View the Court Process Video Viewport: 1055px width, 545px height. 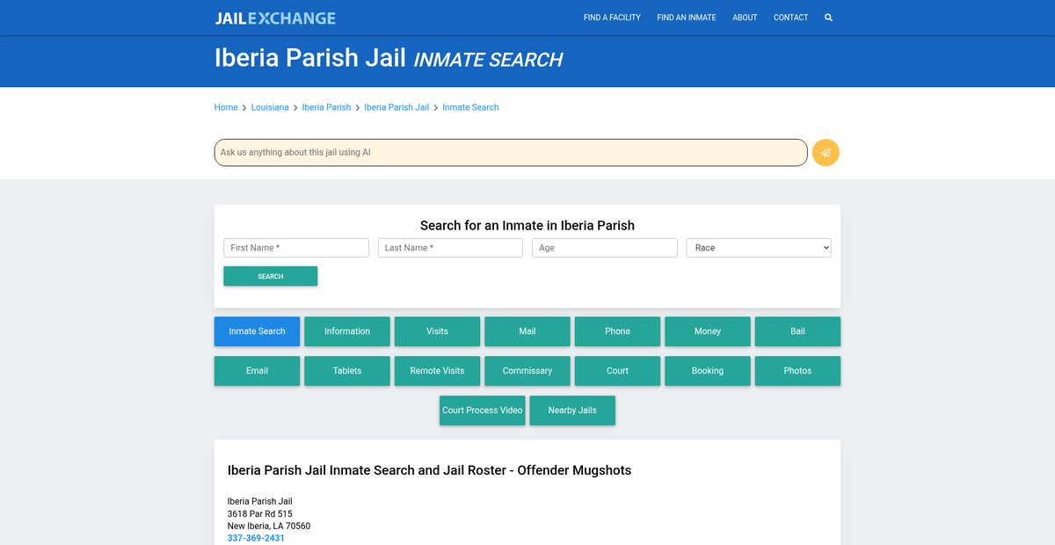[482, 411]
